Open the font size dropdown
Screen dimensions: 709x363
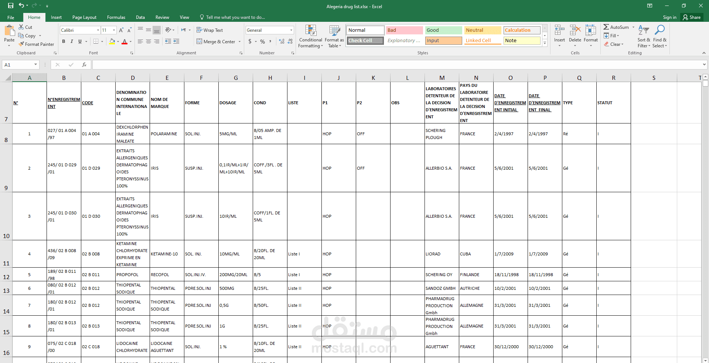pos(114,30)
